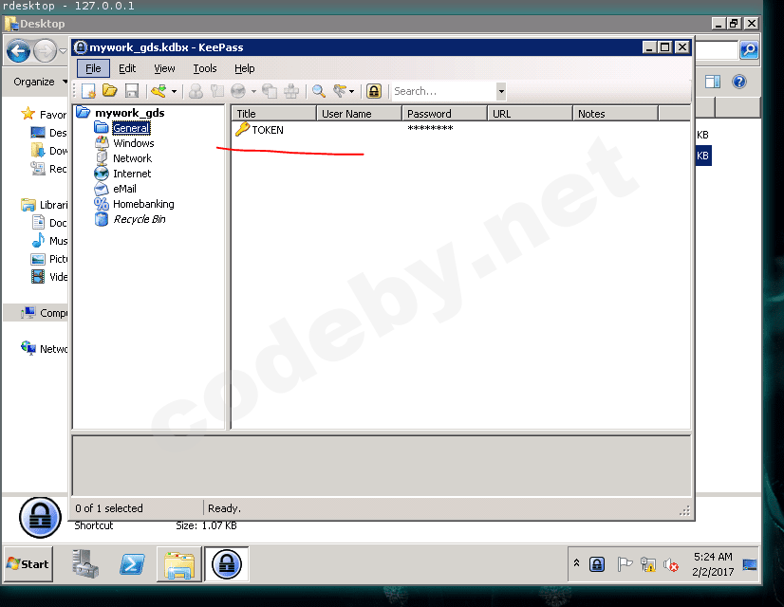Select the mywork_gds root group
Viewport: 784px width, 607px height.
pos(129,113)
